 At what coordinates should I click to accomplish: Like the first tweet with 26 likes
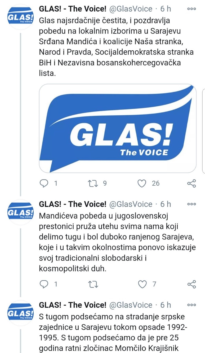142,183
